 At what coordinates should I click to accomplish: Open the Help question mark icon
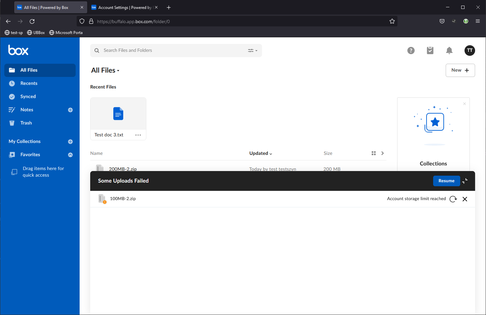[x=411, y=51]
